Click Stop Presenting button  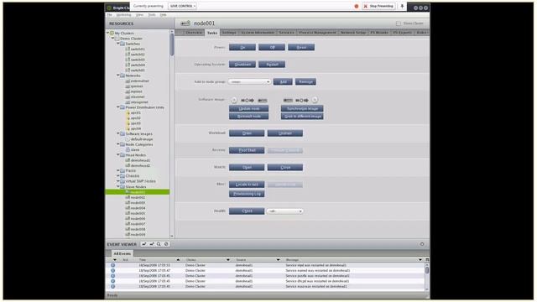378,6
